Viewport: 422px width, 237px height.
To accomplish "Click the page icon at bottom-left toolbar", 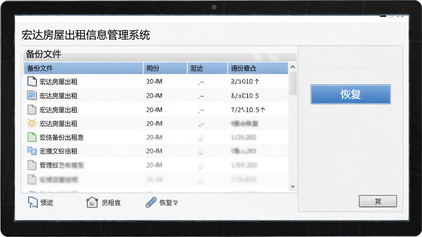I will tap(33, 202).
